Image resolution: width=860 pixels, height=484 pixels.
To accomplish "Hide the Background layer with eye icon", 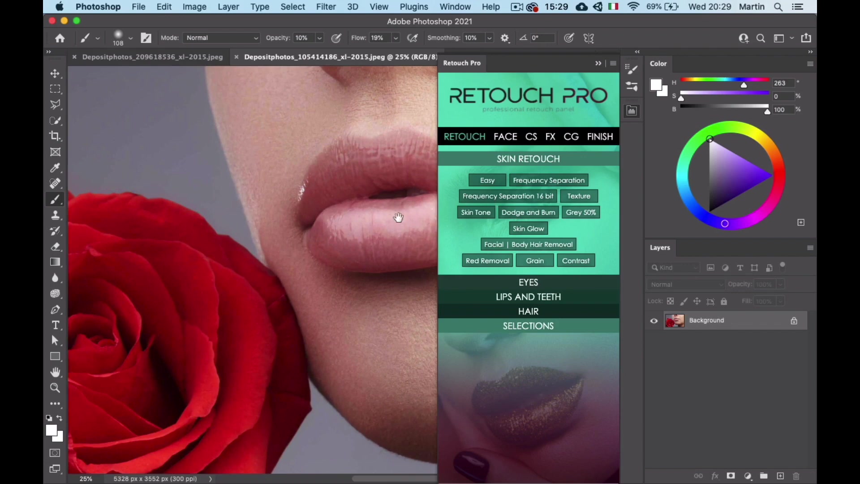I will coord(654,321).
